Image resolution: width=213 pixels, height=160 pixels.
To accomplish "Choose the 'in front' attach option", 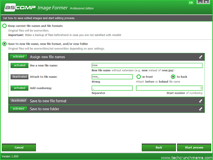I will [x=138, y=77].
